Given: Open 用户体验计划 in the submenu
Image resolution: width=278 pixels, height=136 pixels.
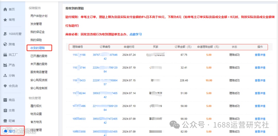Looking at the screenshot, I should (x=39, y=16).
